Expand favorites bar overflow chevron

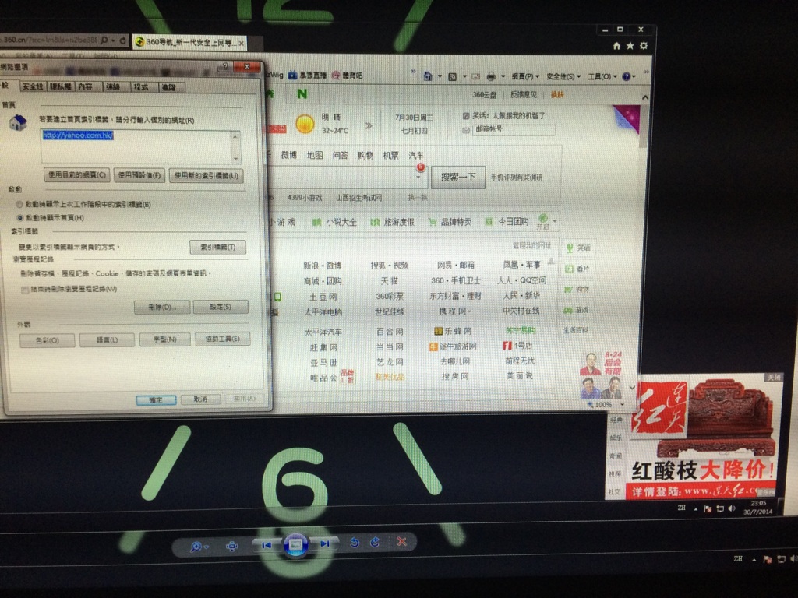pyautogui.click(x=413, y=71)
